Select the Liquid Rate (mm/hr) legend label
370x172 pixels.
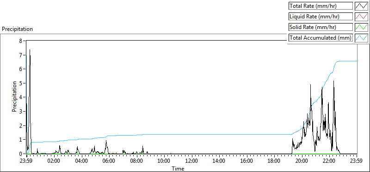coord(321,17)
